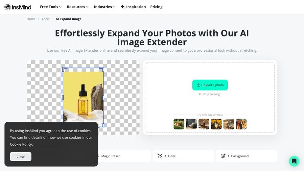Viewport: 304px width, 171px height.
Task: Open the Magic Eraser tool
Action: pos(124,156)
